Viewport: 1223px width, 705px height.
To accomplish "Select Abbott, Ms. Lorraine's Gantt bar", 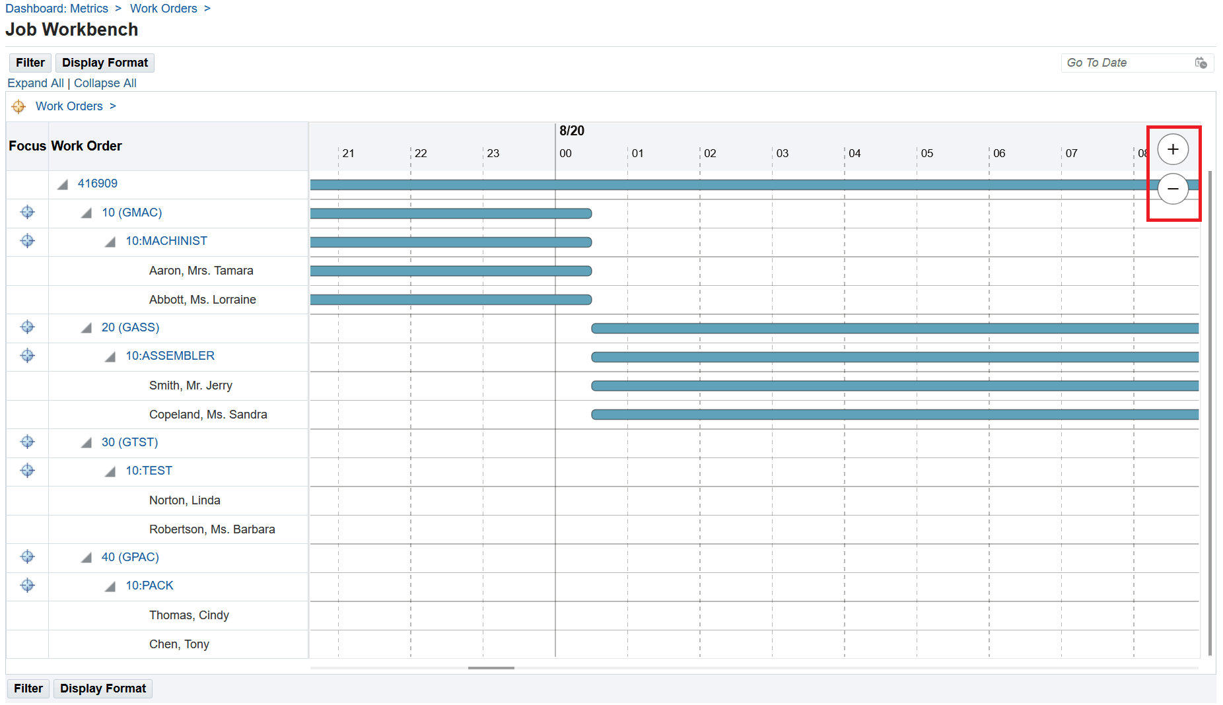I will click(451, 300).
